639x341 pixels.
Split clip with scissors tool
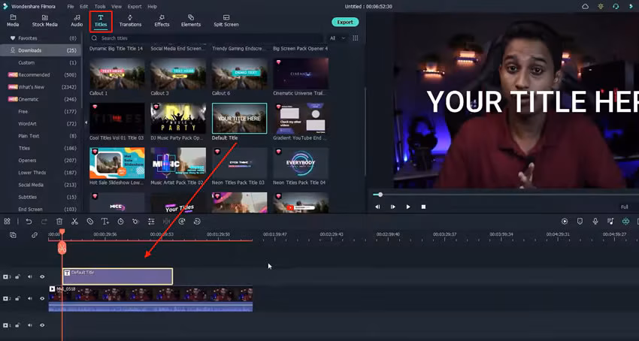pos(74,222)
